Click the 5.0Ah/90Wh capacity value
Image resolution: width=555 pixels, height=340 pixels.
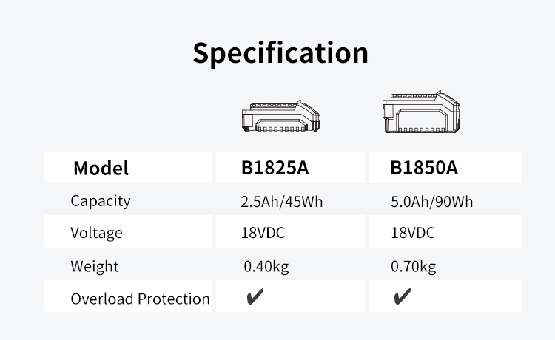click(x=431, y=201)
